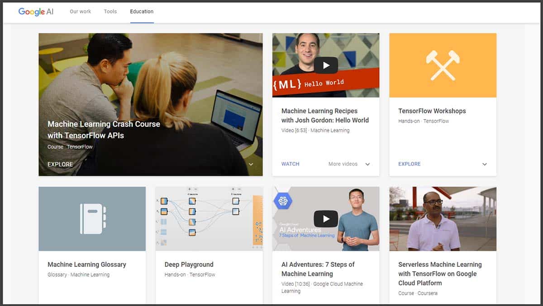Click the crossed hammers icon on TensorFlow Workshops
The width and height of the screenshot is (543, 306).
click(x=442, y=65)
